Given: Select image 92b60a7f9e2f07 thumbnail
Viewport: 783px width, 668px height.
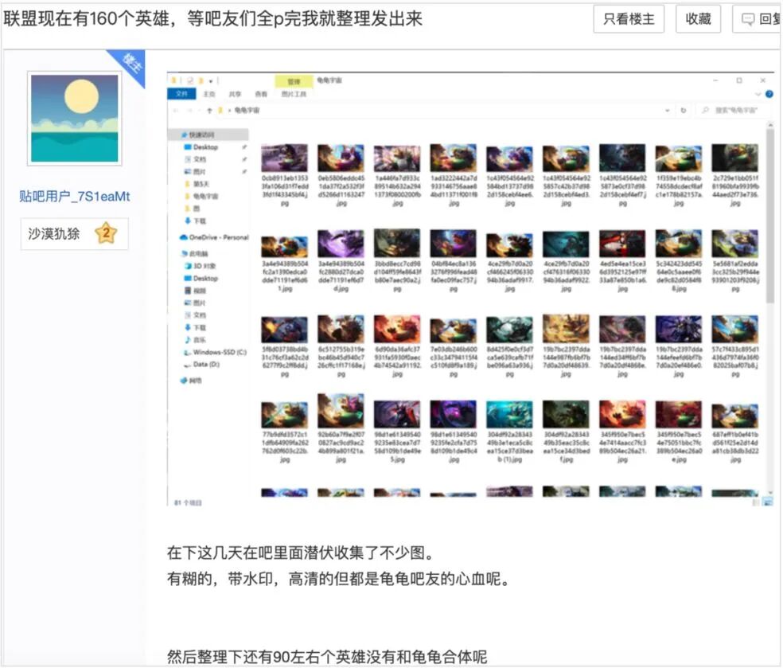Looking at the screenshot, I should click(341, 411).
